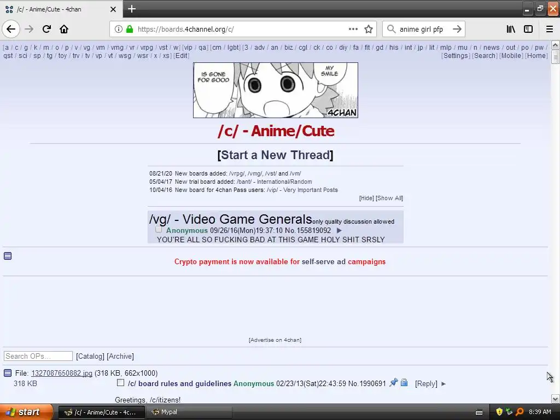The height and width of the screenshot is (420, 560).
Task: Open Advertise on 4chan link
Action: [275, 340]
